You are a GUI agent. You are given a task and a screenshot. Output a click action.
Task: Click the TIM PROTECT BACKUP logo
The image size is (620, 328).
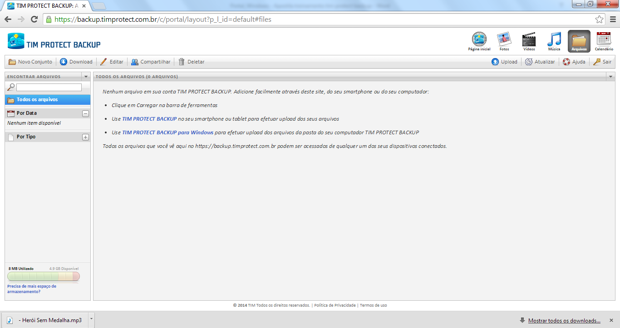(x=54, y=41)
